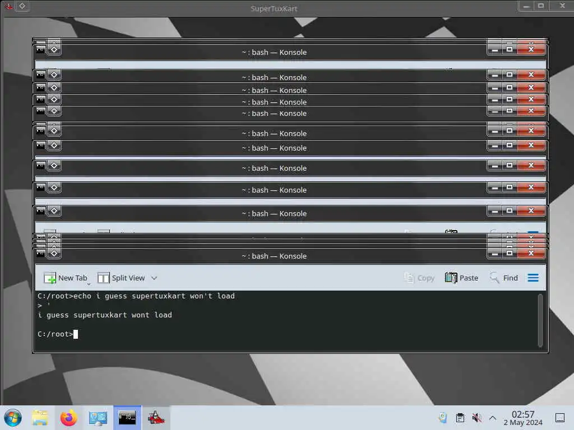Screen dimensions: 574x430
Task: Open SuperTuxKart window menu icon
Action: (8, 6)
